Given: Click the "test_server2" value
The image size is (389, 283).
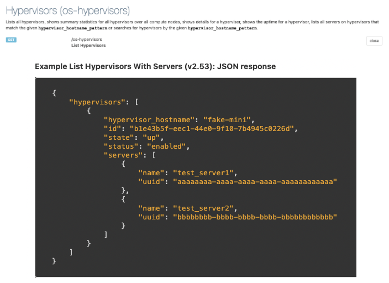Looking at the screenshot, I should (x=203, y=208).
